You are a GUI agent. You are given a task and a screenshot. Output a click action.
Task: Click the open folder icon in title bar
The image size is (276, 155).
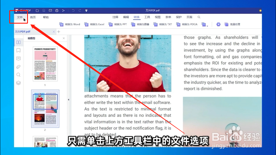point(37,11)
